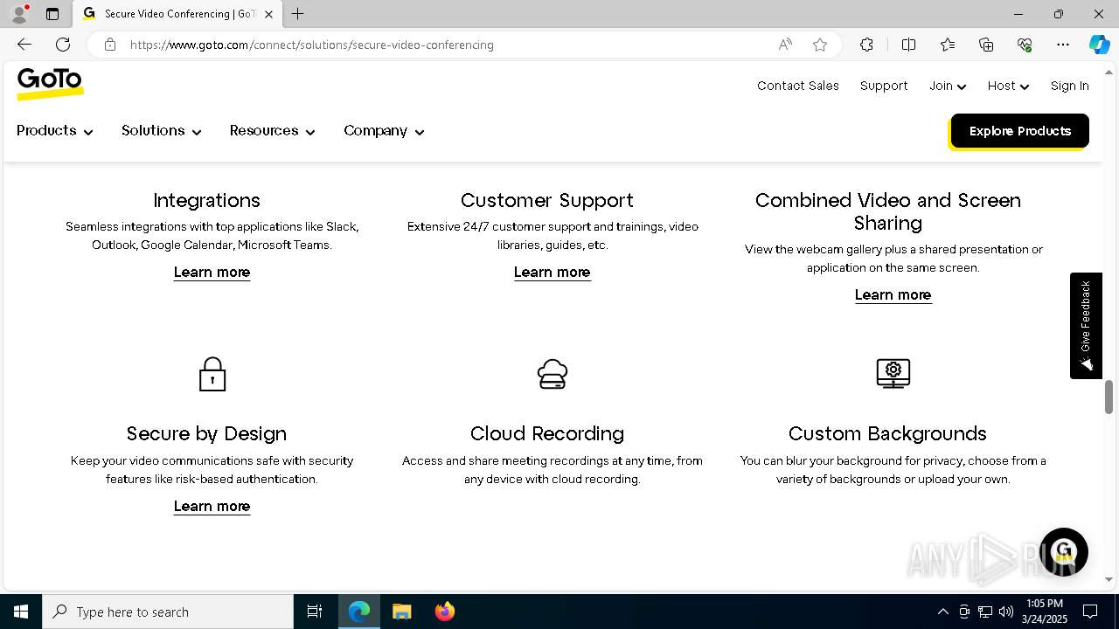The width and height of the screenshot is (1119, 629).
Task: Expand the Products menu
Action: coord(54,131)
